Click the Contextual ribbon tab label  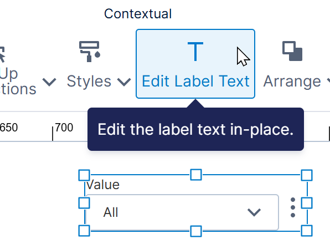[138, 14]
